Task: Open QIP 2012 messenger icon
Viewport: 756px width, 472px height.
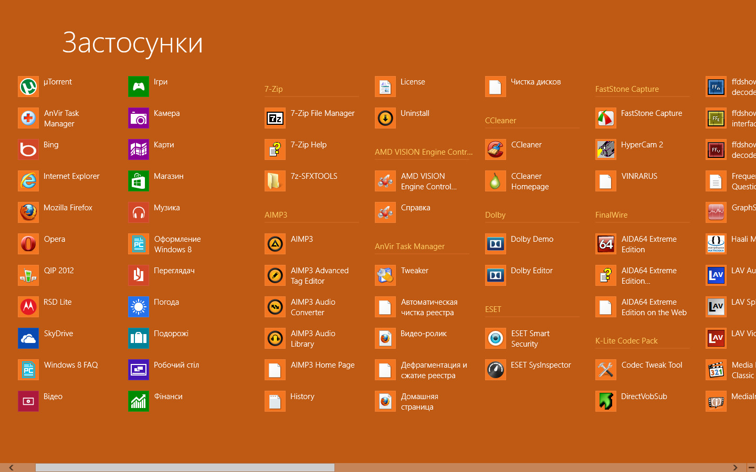Action: pyautogui.click(x=28, y=275)
